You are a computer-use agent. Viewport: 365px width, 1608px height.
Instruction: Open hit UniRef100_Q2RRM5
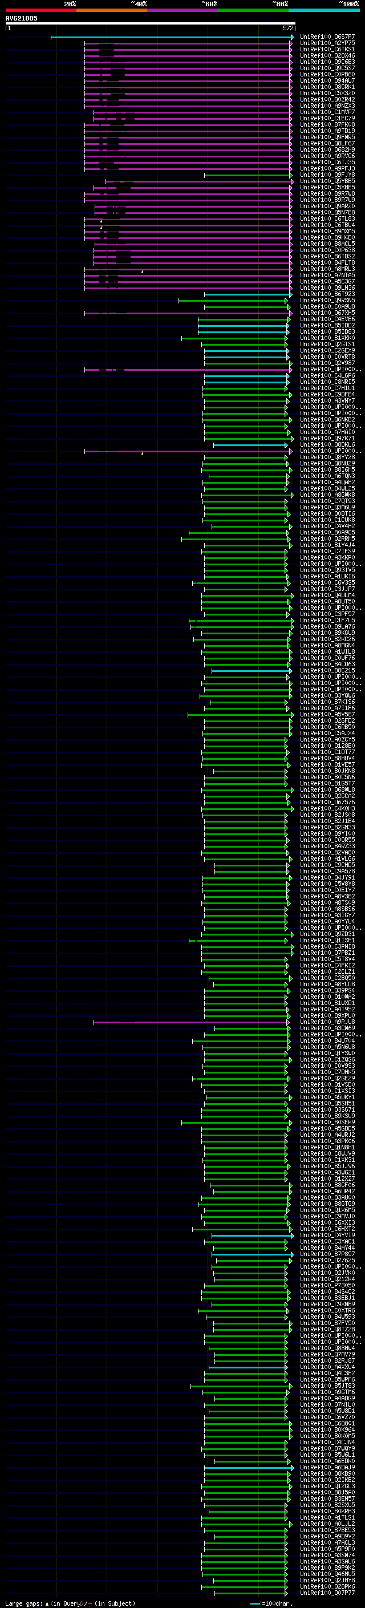[327, 538]
